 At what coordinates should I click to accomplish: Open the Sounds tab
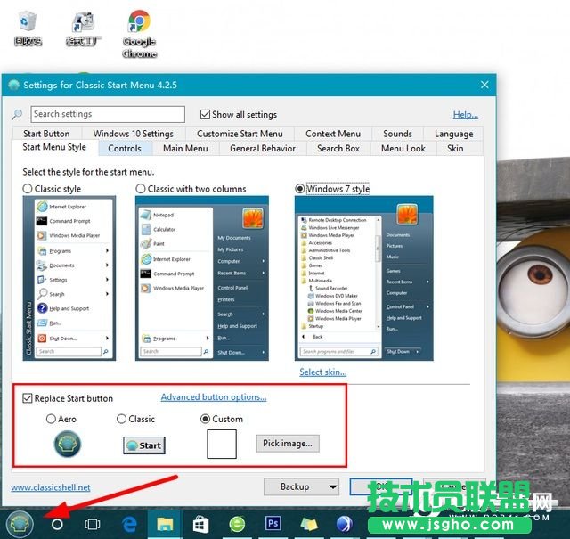[398, 134]
